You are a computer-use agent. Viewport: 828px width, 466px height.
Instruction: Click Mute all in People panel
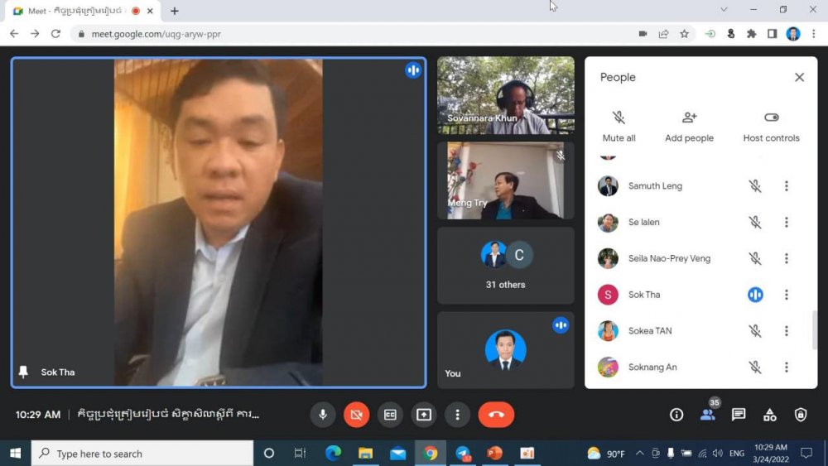[x=619, y=126]
